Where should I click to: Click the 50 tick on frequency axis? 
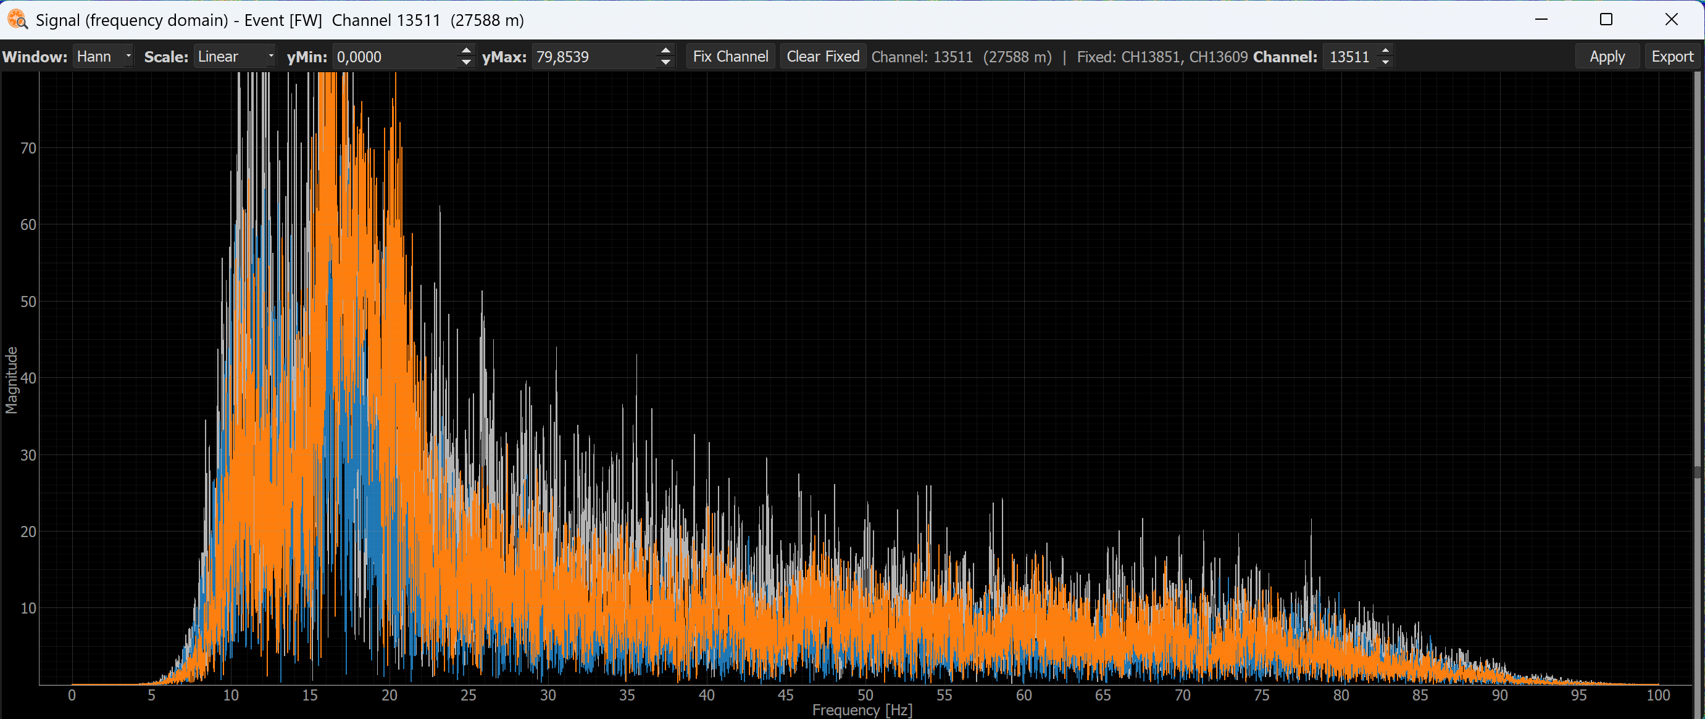click(x=865, y=695)
